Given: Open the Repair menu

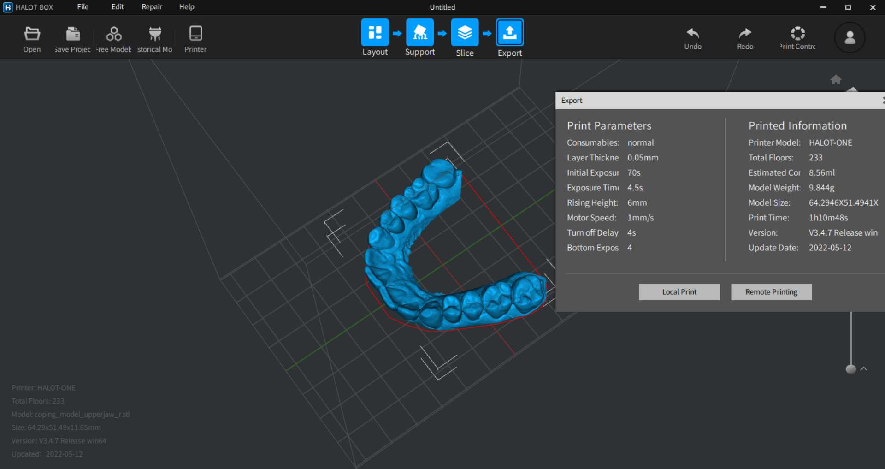Looking at the screenshot, I should click(x=152, y=7).
